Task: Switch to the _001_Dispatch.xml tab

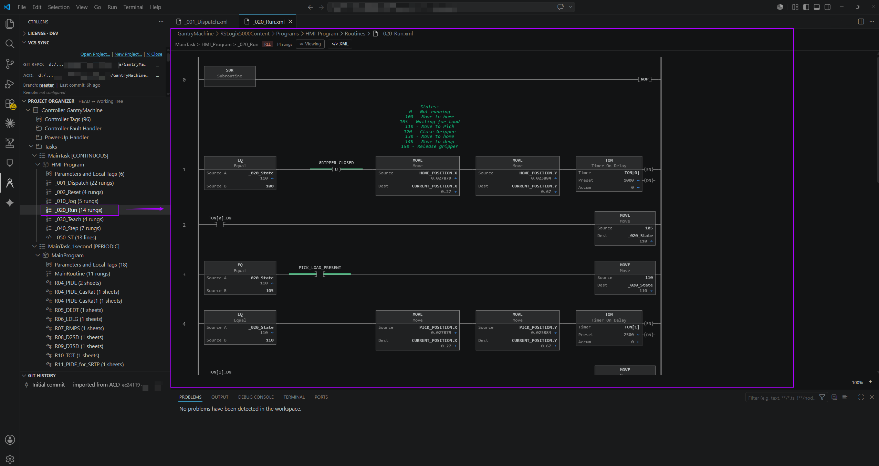Action: pyautogui.click(x=205, y=22)
